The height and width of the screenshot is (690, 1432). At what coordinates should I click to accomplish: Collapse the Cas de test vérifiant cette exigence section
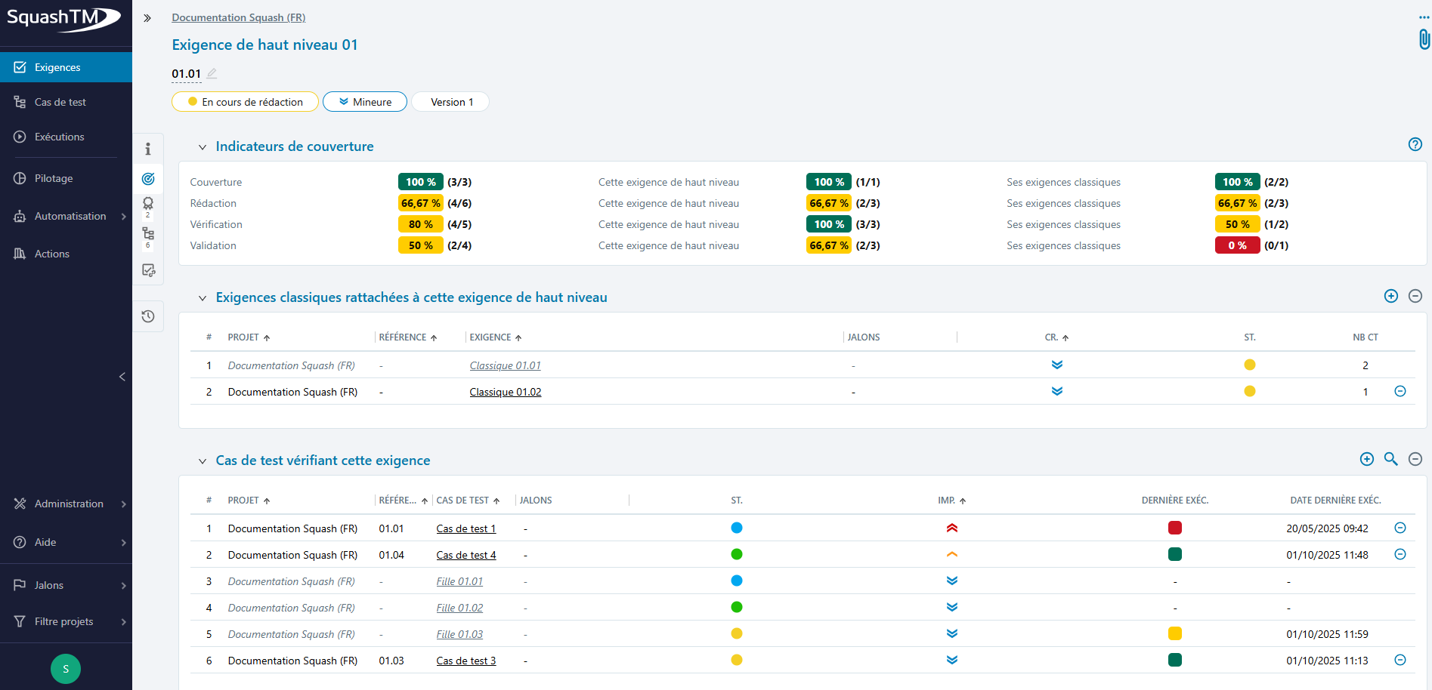pos(202,461)
